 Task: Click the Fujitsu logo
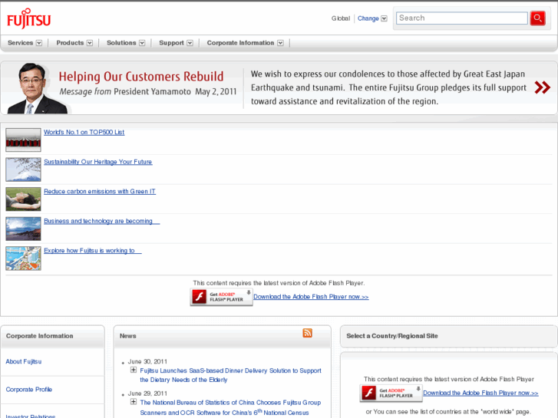pos(29,18)
